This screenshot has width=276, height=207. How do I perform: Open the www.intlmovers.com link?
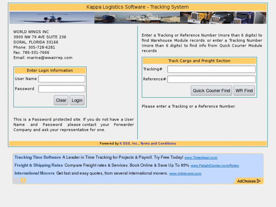[185, 174]
